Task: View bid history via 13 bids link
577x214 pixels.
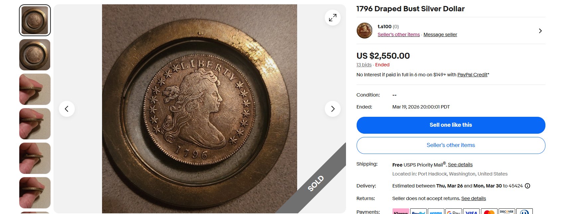Action: click(364, 65)
